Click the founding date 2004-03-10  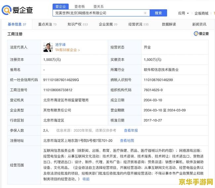153,100
